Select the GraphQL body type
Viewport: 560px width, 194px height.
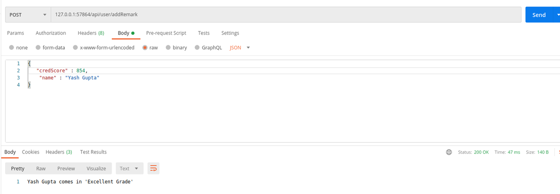point(208,48)
